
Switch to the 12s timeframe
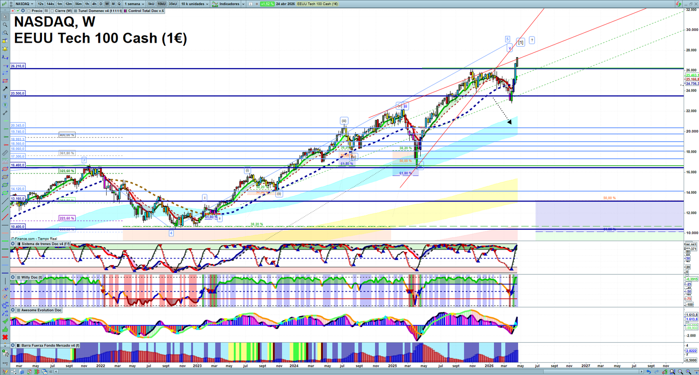(41, 4)
